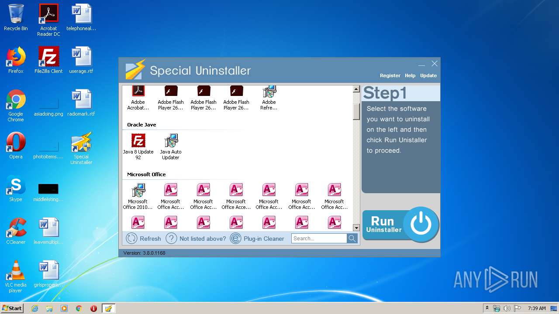Click the software list scroll down arrow

356,228
